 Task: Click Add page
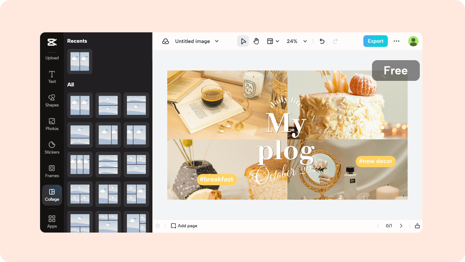[x=184, y=226]
